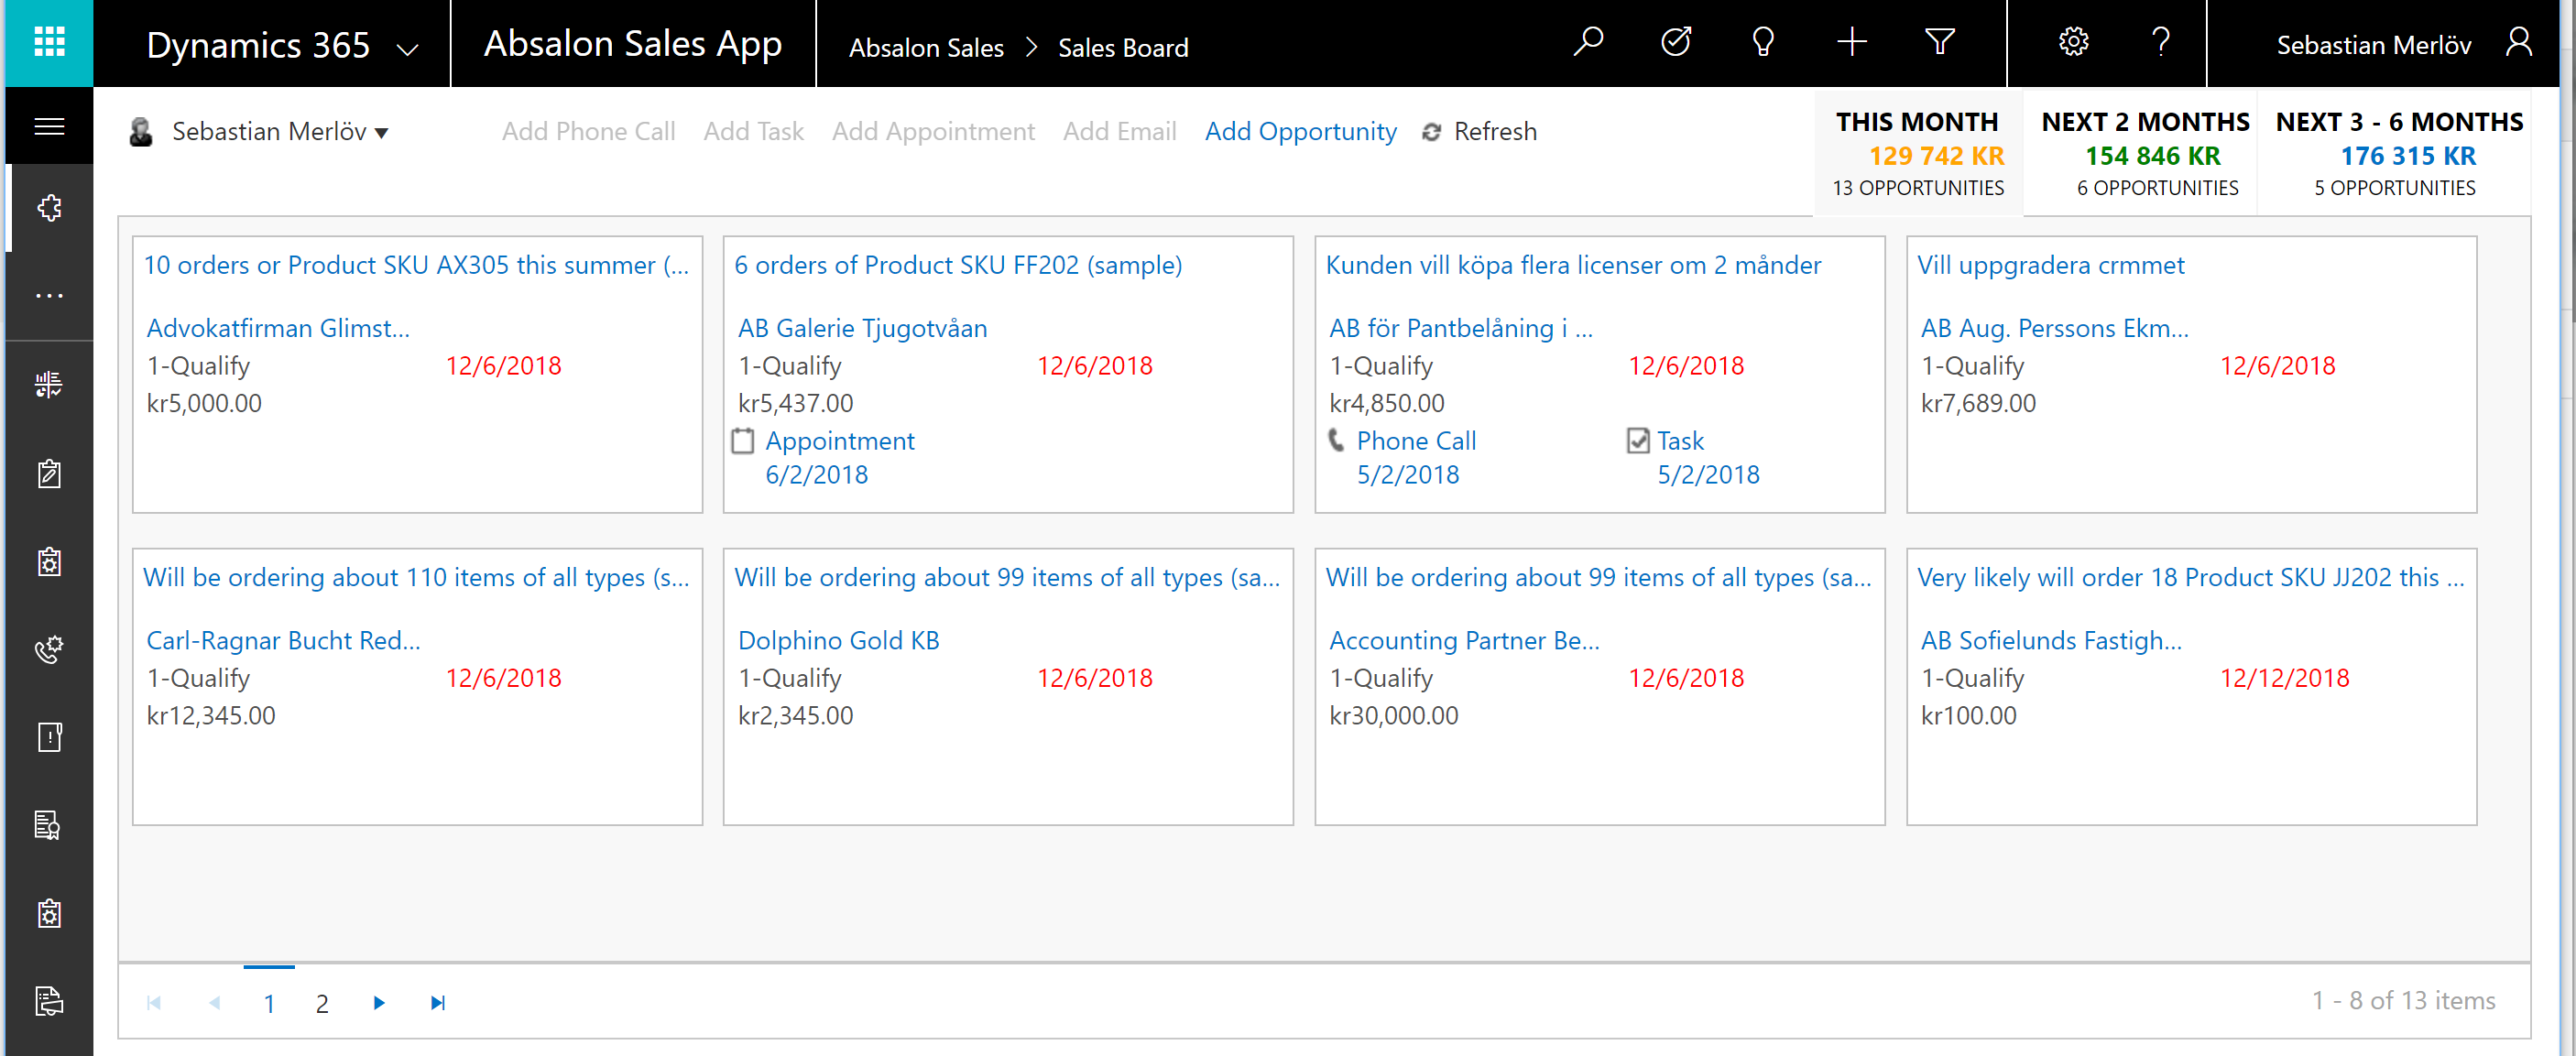Viewport: 2576px width, 1056px height.
Task: Open the task flow checkmark icon
Action: click(x=1676, y=42)
